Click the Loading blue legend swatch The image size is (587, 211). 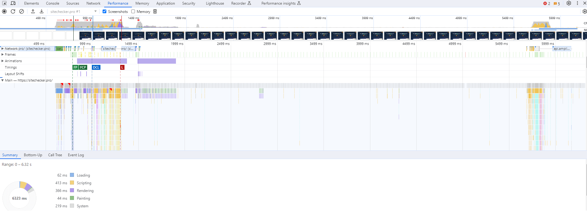72,175
